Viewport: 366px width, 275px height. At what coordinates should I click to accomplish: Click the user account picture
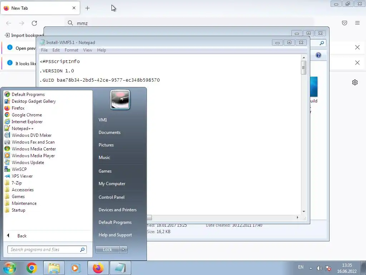pyautogui.click(x=120, y=100)
